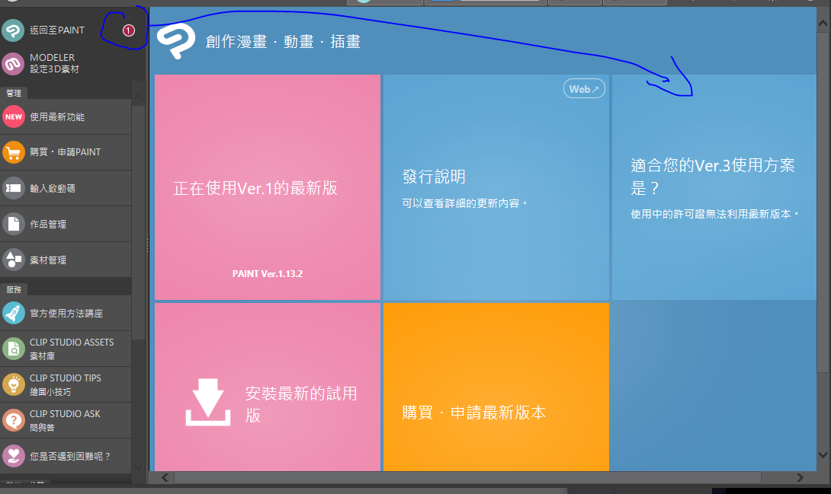Click the sidebar scroll-down chevron

[138, 467]
